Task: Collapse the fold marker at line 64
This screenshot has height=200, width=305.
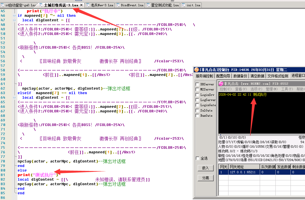Action: click(x=14, y=98)
